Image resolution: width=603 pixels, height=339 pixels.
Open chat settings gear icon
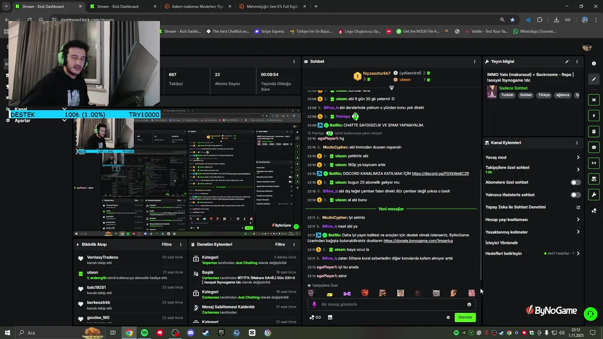(448, 317)
